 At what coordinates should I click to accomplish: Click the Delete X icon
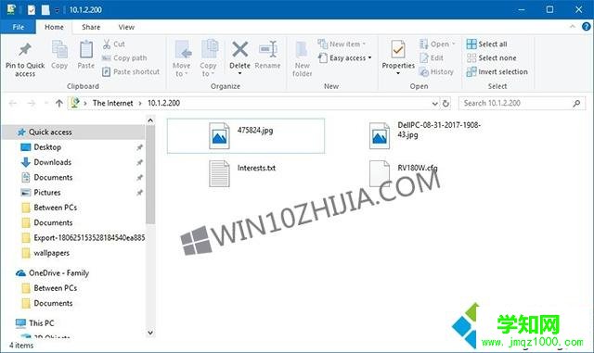(x=240, y=49)
